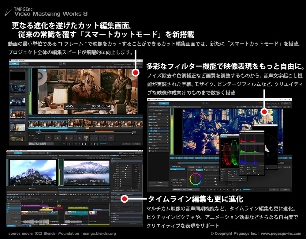
Task: Open hamburger menu in cut tool row
Action: (x=111, y=138)
